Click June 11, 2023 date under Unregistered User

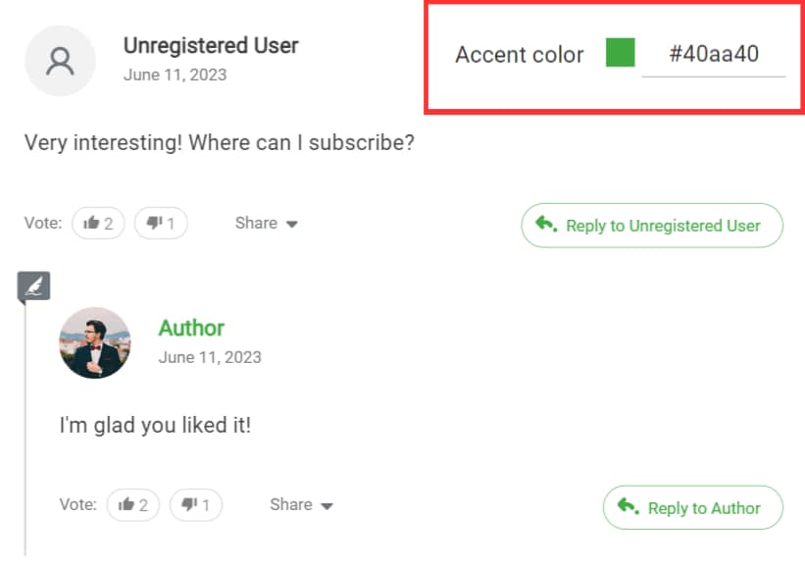(175, 75)
